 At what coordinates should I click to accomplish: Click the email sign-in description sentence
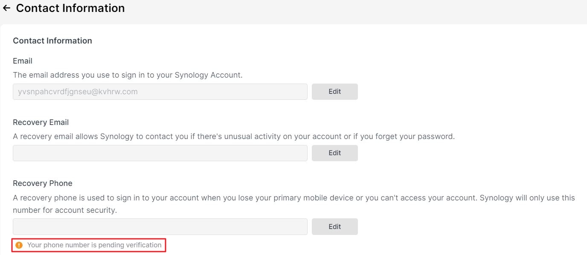(128, 75)
